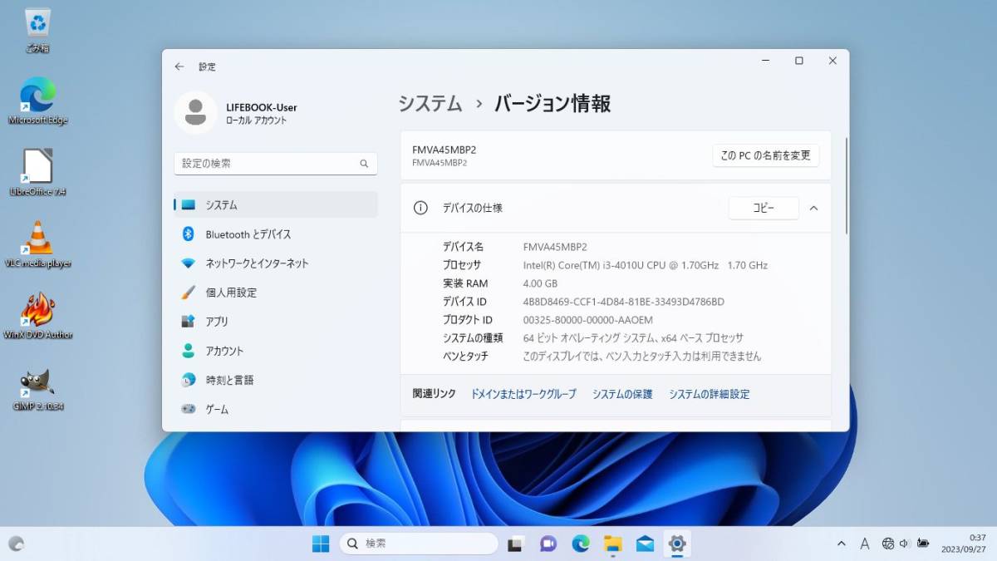Click the widgets icon at taskbar left
Viewport: 997px width, 561px height.
pyautogui.click(x=16, y=544)
